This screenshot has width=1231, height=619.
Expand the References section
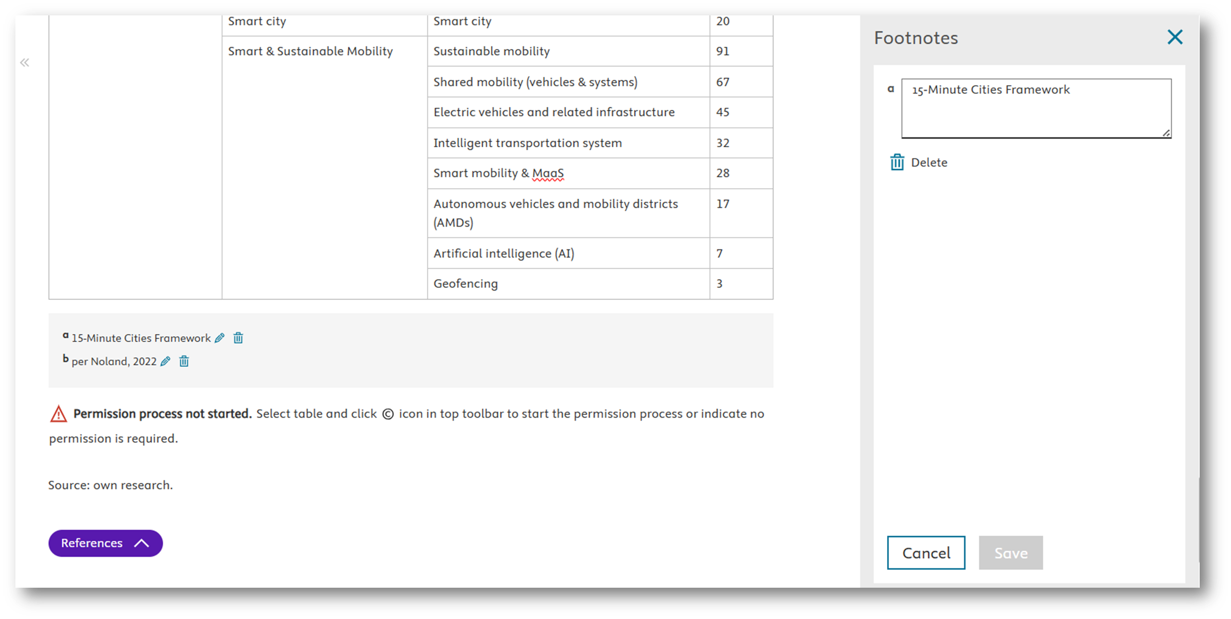[x=106, y=543]
